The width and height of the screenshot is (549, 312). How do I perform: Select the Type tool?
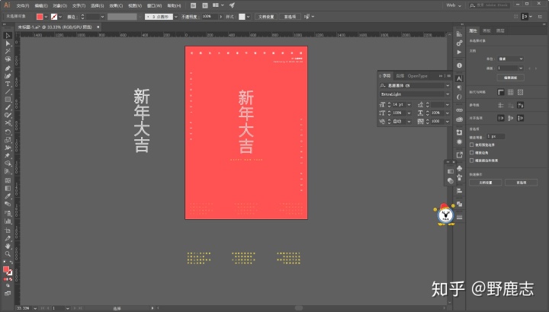pos(8,84)
